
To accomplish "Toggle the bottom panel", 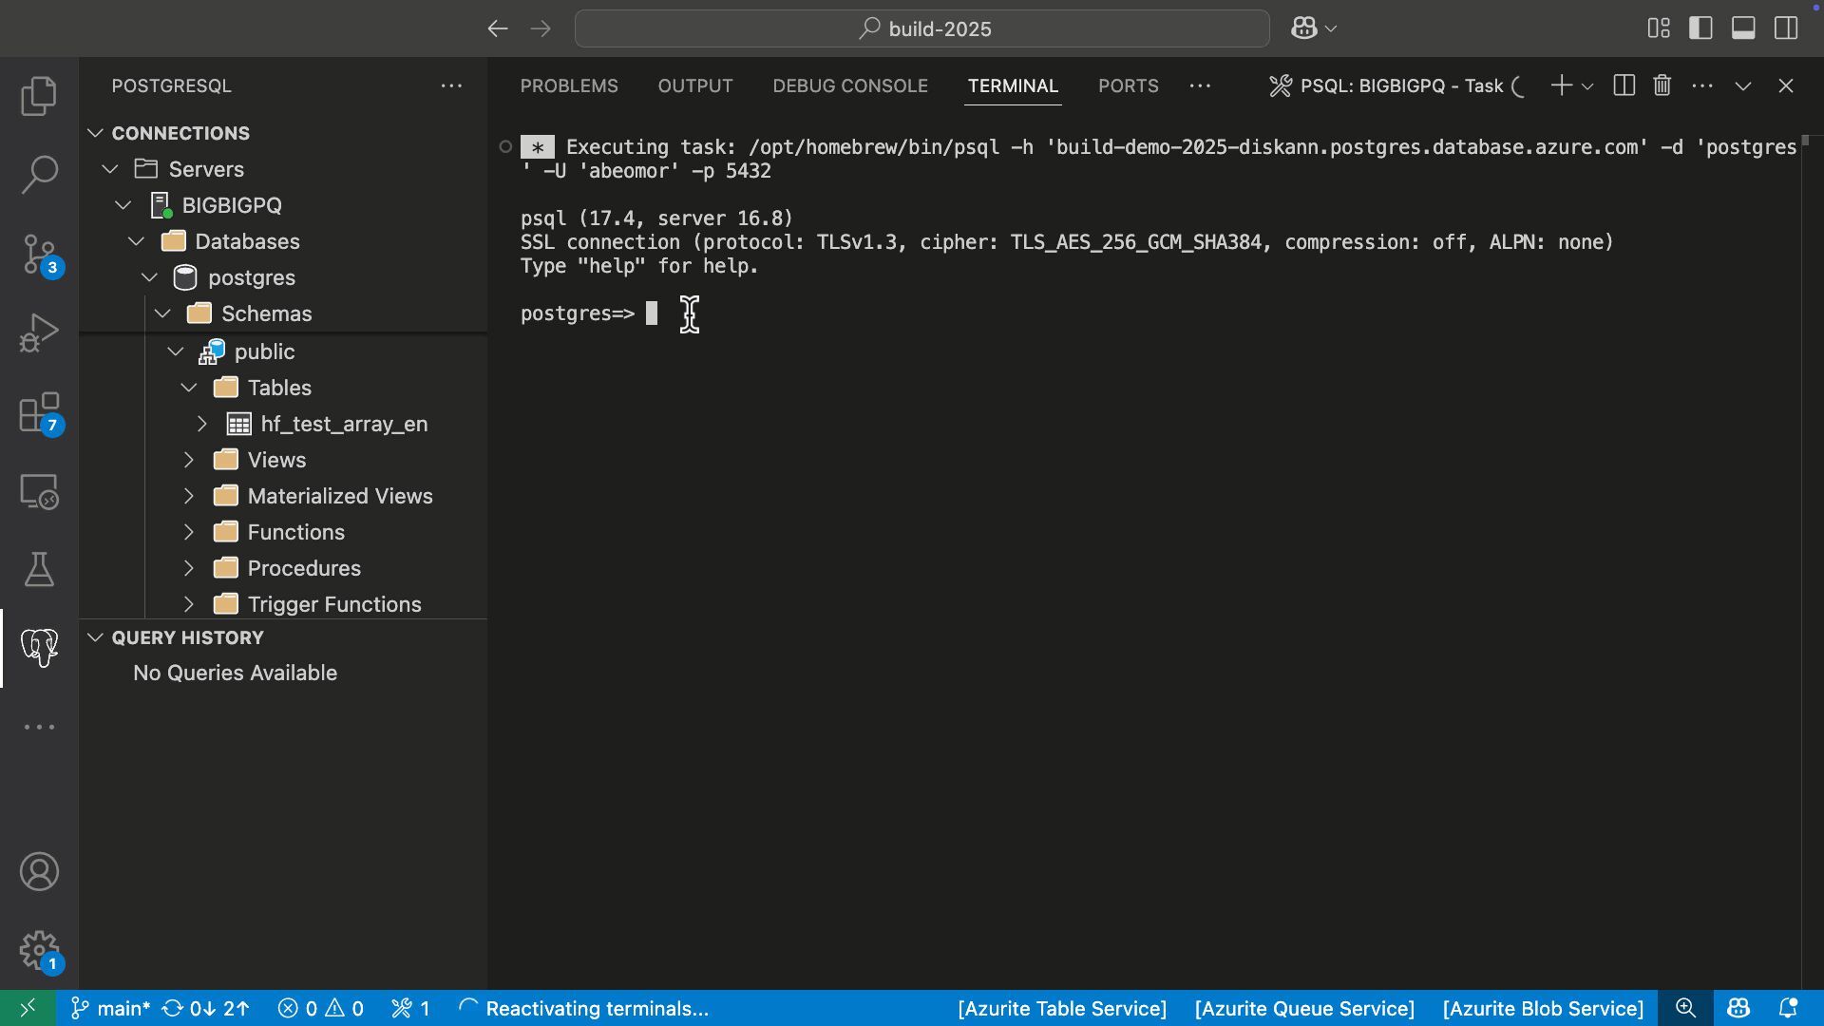I will click(1743, 28).
